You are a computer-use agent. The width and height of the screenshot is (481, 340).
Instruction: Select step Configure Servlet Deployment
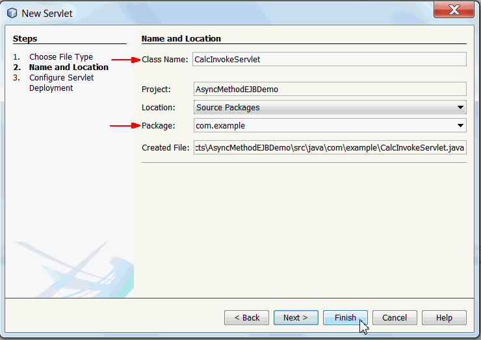[61, 82]
